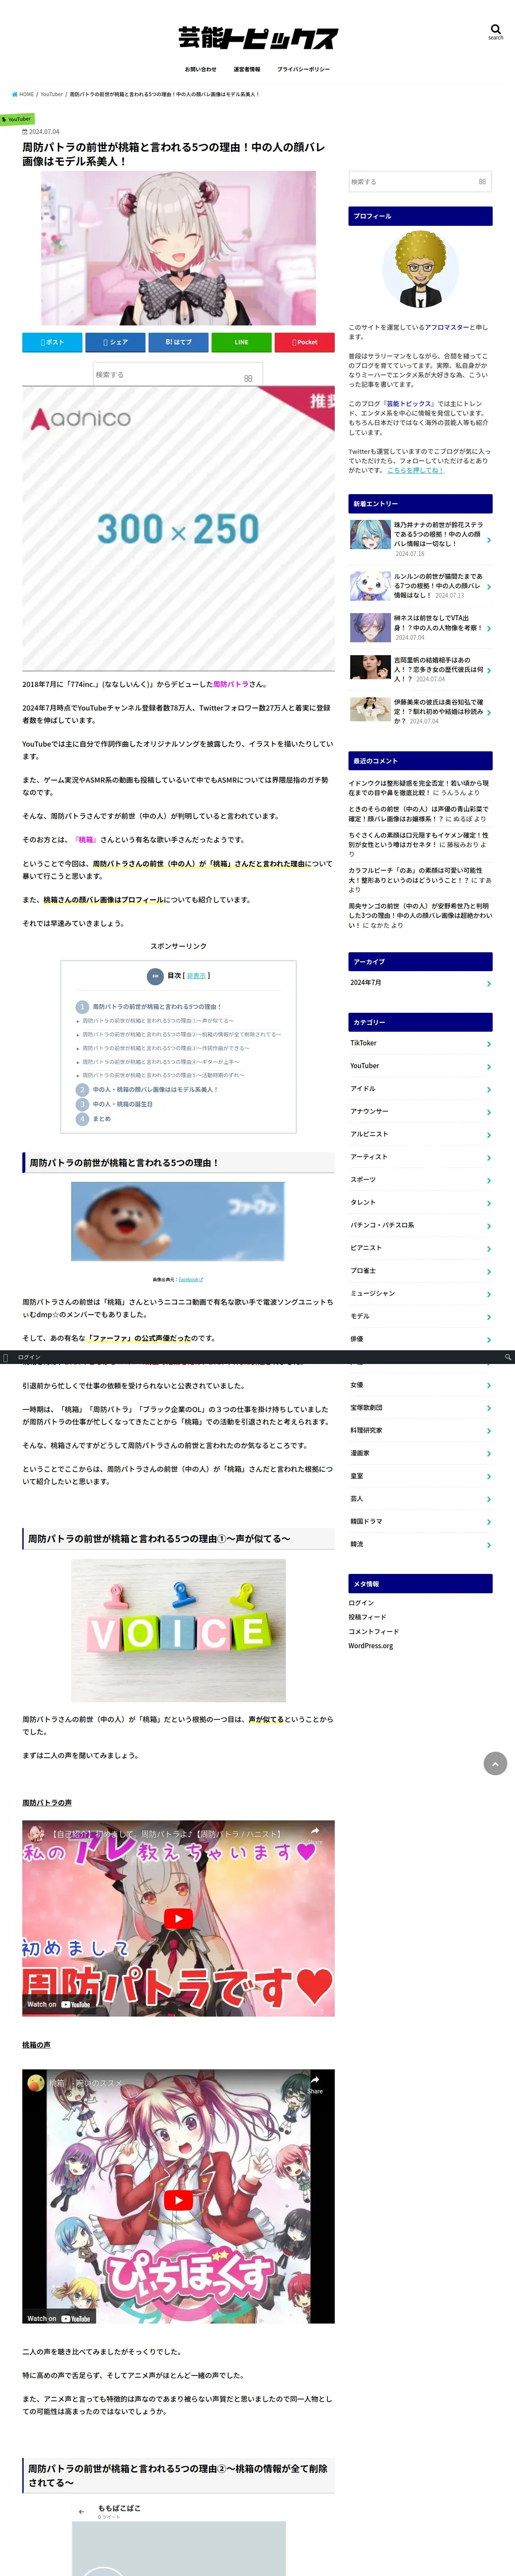Open プライバシーポリシー menu item
This screenshot has height=2576, width=515.
tap(303, 70)
